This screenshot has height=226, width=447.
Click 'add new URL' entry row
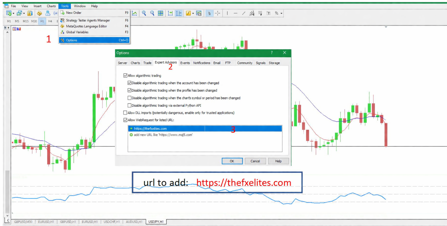point(205,135)
